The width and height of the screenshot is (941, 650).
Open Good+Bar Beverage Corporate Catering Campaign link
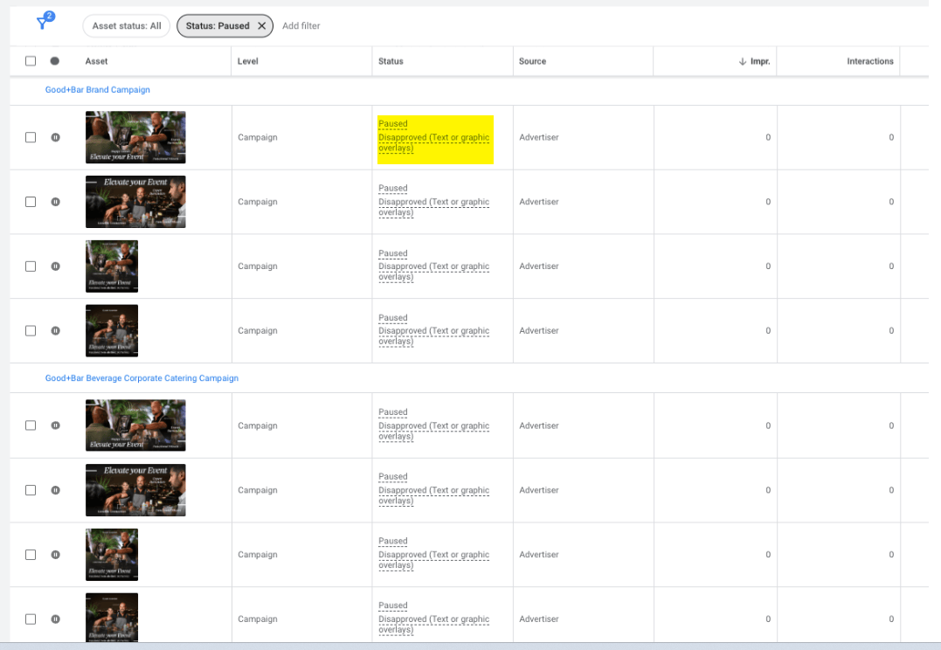(142, 378)
